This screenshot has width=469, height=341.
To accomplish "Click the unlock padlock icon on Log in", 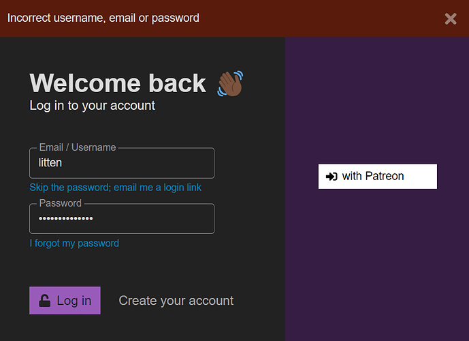I will (44, 301).
